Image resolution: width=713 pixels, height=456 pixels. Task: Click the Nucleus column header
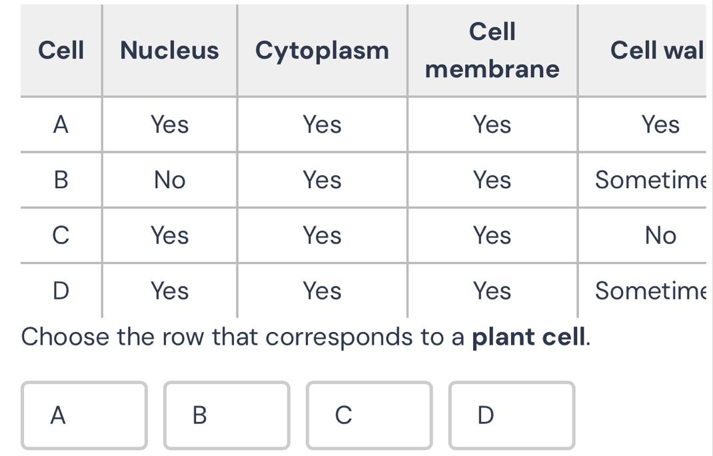(169, 50)
